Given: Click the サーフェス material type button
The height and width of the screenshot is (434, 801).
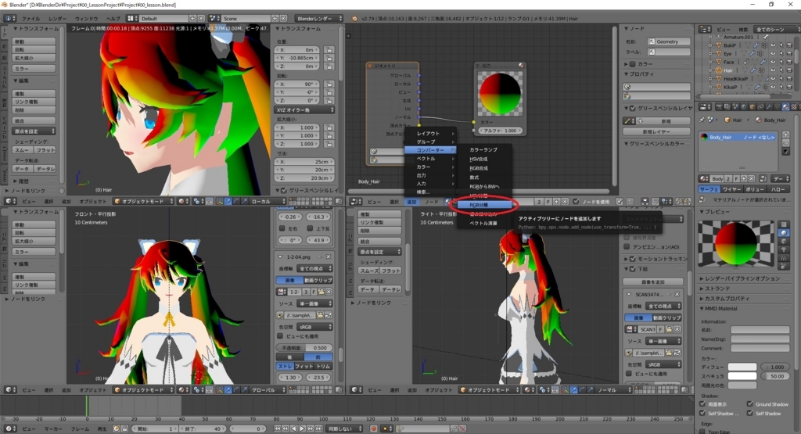Looking at the screenshot, I should tap(709, 189).
